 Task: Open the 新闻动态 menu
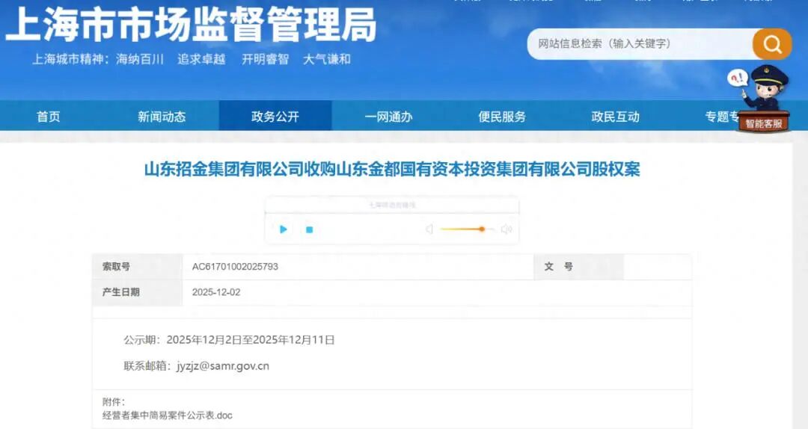click(x=162, y=117)
